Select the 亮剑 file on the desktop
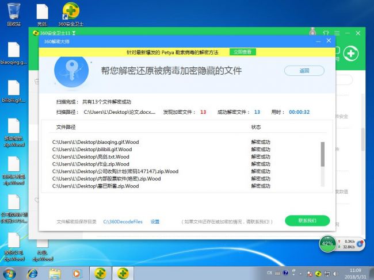 coord(42,14)
